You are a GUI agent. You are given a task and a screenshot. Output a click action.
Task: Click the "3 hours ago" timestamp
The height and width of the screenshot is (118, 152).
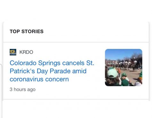[x=22, y=90]
